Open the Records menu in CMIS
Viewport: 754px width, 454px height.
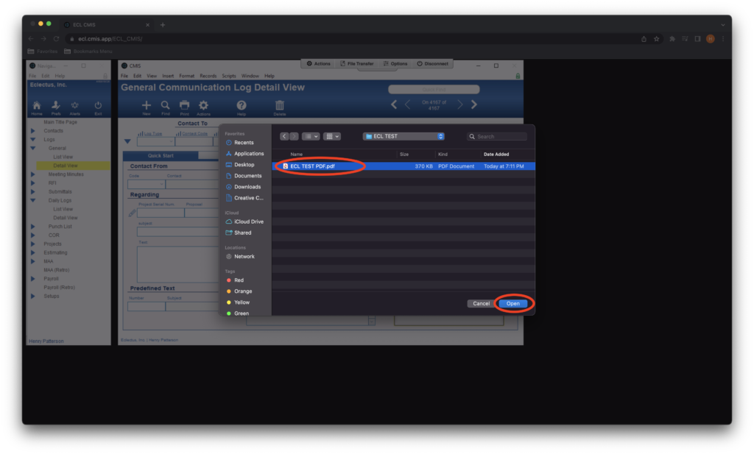[x=208, y=76]
